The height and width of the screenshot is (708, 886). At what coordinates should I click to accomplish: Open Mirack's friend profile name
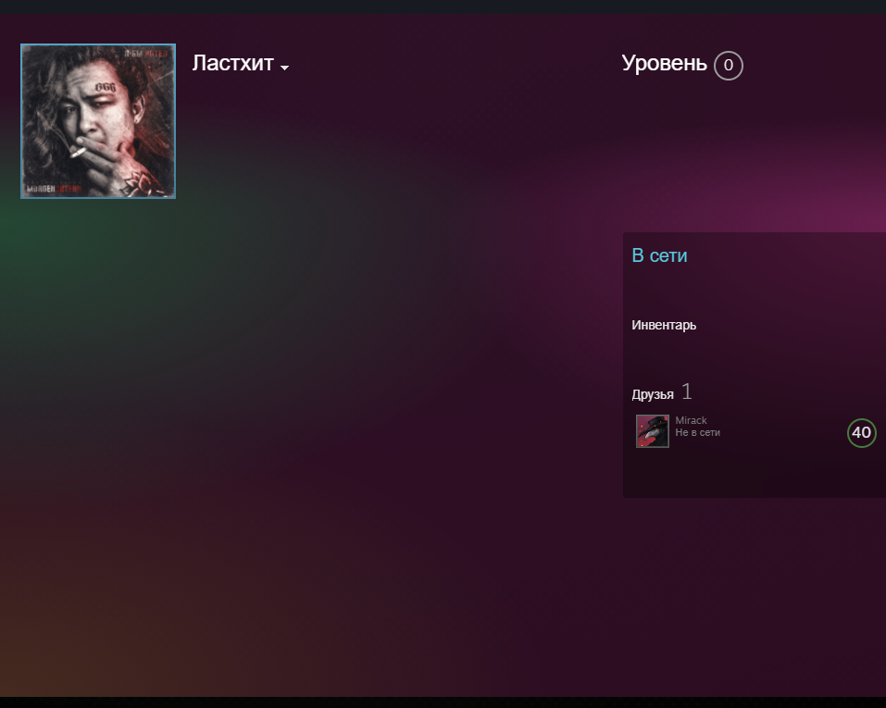coord(691,420)
